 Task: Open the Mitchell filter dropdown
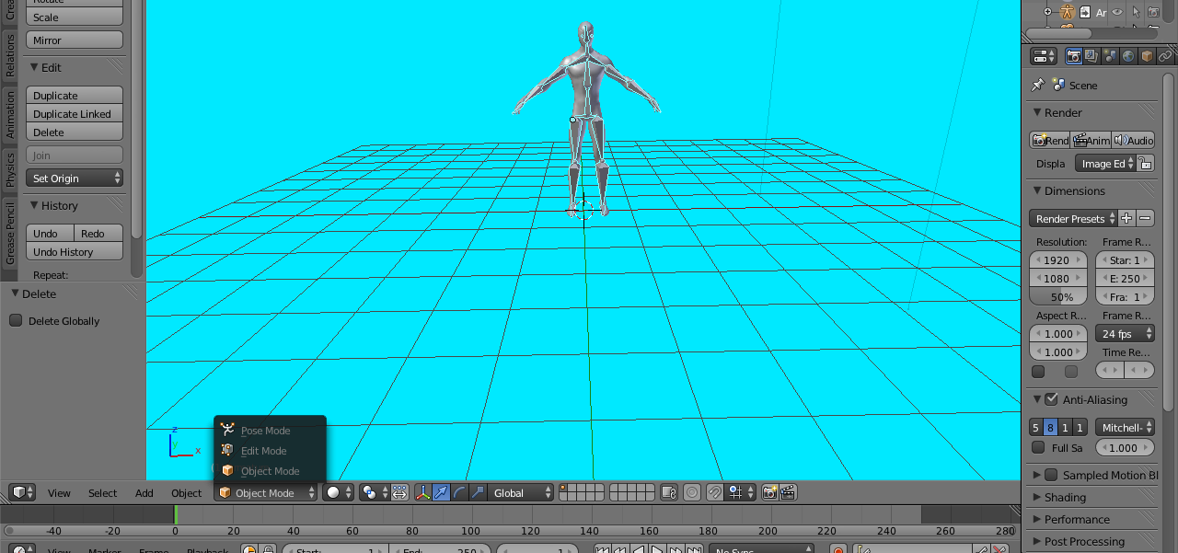pos(1125,427)
